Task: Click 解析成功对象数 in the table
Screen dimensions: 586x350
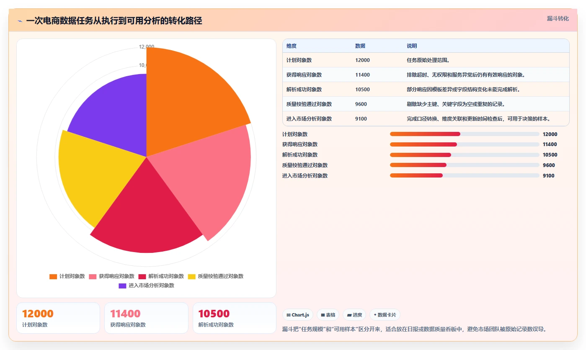Action: [304, 90]
